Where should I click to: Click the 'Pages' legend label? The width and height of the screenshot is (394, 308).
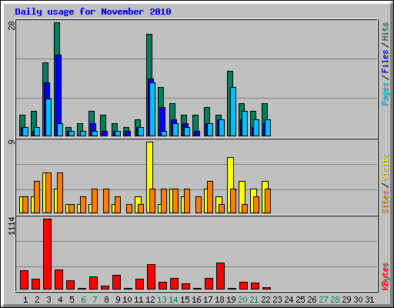[x=385, y=94]
